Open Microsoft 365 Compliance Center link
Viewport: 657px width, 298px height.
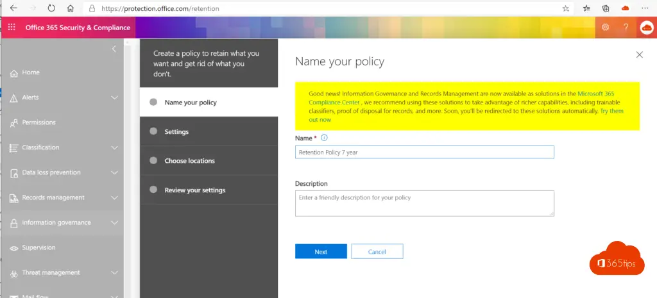click(x=603, y=94)
